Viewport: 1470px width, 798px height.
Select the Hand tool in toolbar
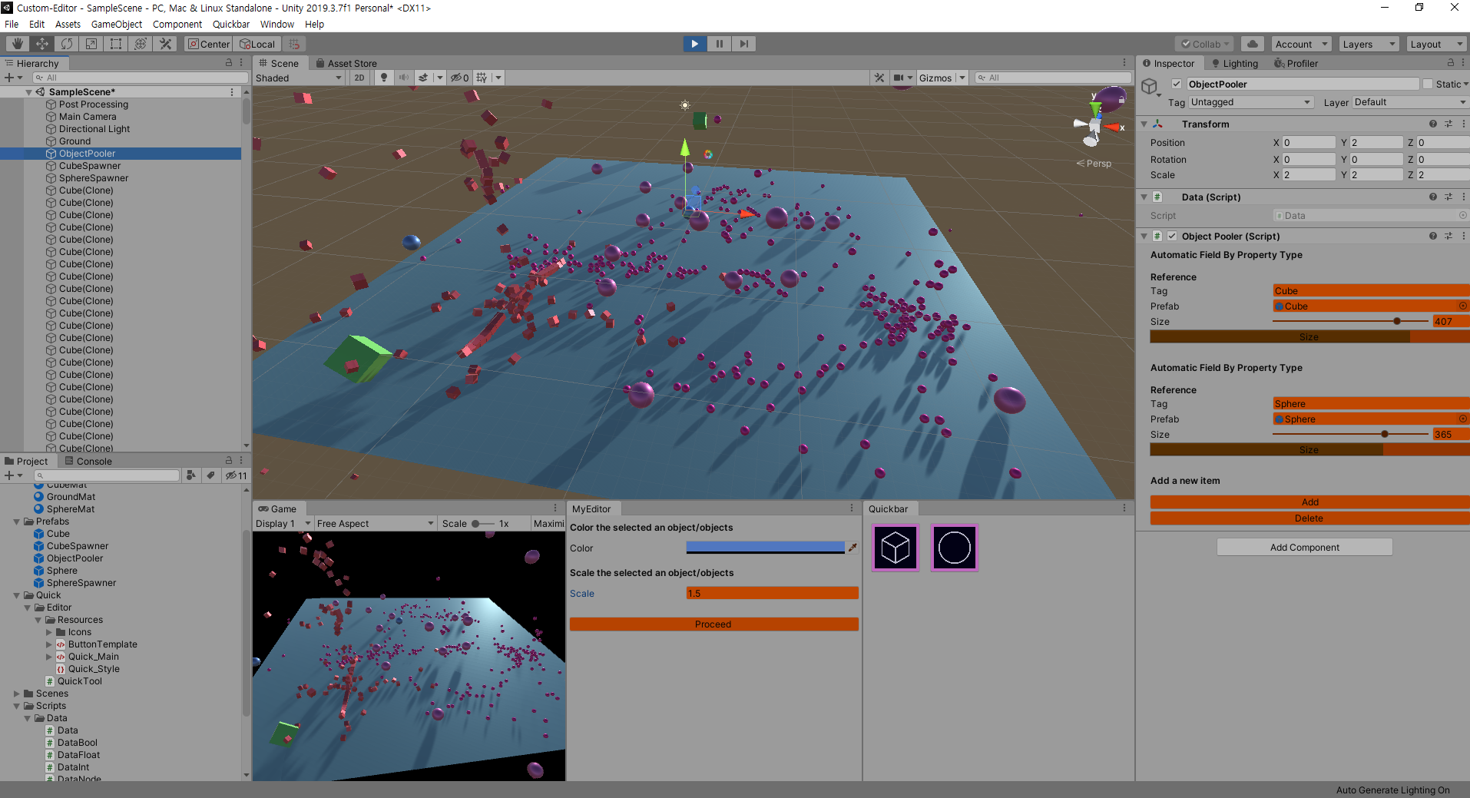[17, 44]
